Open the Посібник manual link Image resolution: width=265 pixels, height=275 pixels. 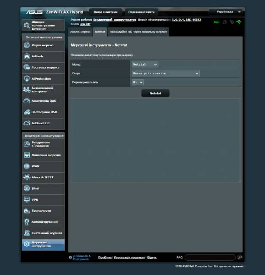(x=105, y=257)
